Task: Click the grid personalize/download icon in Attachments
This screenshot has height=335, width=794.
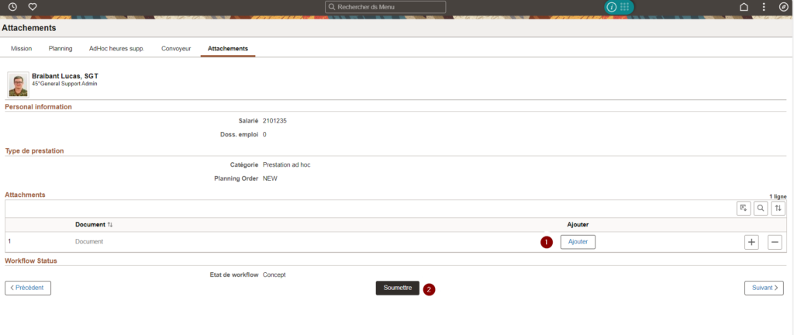Action: (744, 208)
